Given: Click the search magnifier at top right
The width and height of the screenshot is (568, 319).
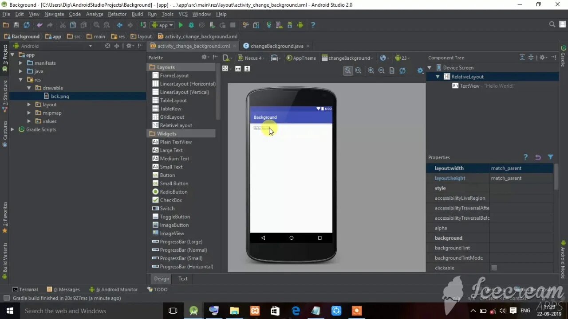Looking at the screenshot, I should click(552, 25).
